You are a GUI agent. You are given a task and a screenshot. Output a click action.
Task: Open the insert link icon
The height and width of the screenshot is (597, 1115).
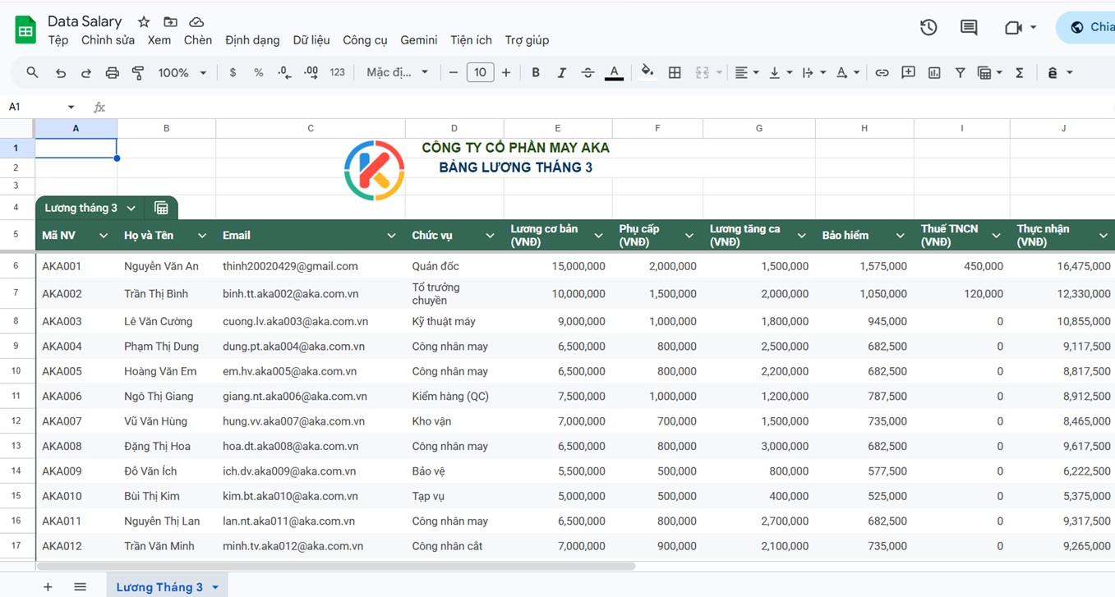tap(882, 72)
